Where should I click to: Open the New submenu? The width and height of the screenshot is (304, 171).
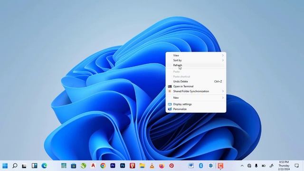click(196, 98)
